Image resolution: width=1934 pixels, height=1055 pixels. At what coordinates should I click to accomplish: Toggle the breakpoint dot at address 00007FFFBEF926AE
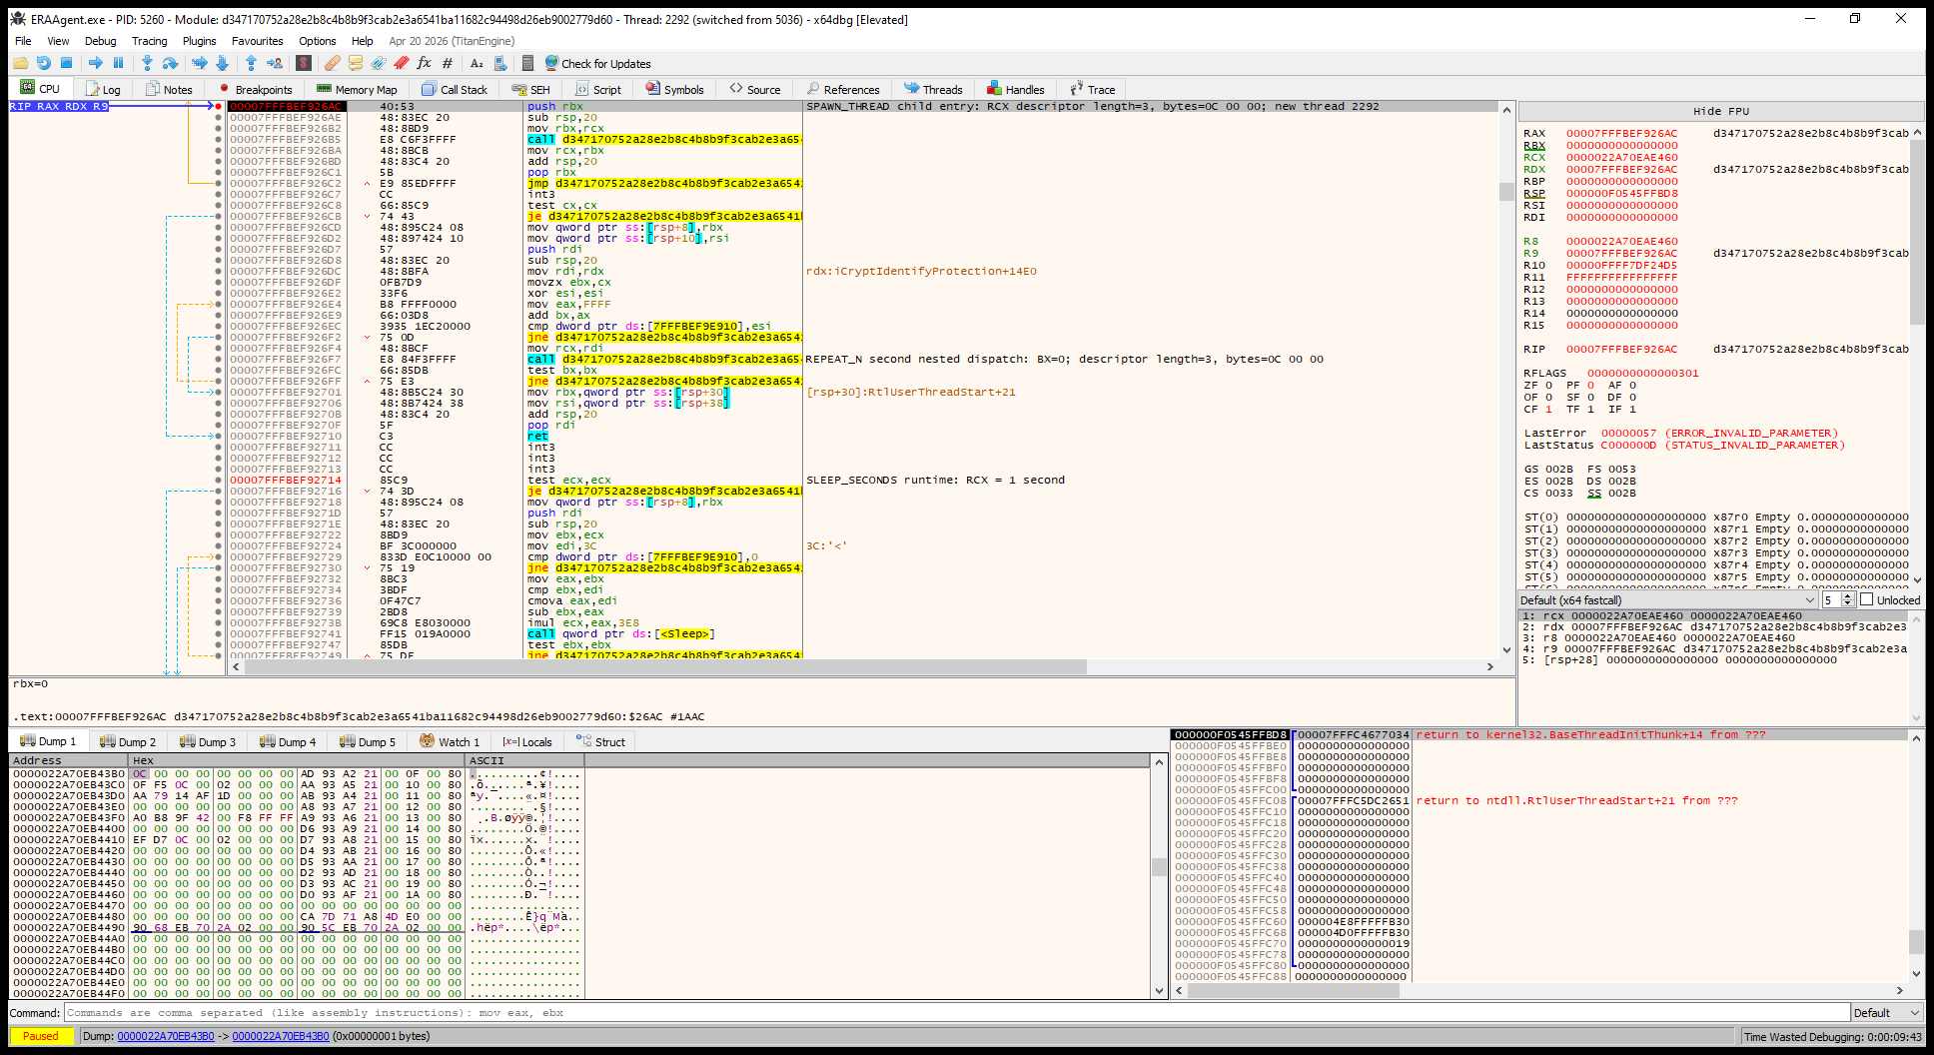[219, 118]
